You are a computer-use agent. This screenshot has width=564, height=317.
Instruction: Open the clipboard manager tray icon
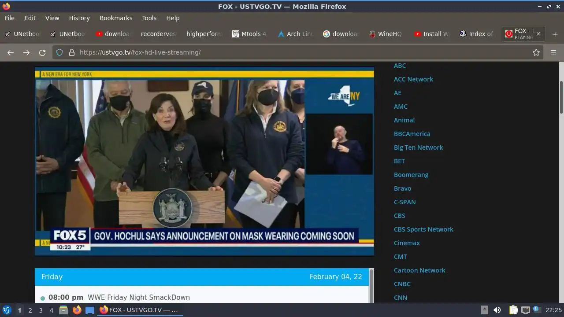(x=514, y=310)
